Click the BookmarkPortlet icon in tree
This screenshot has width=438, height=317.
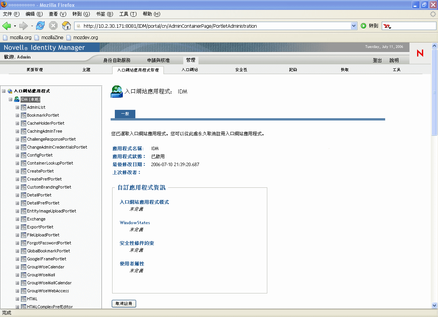point(24,115)
